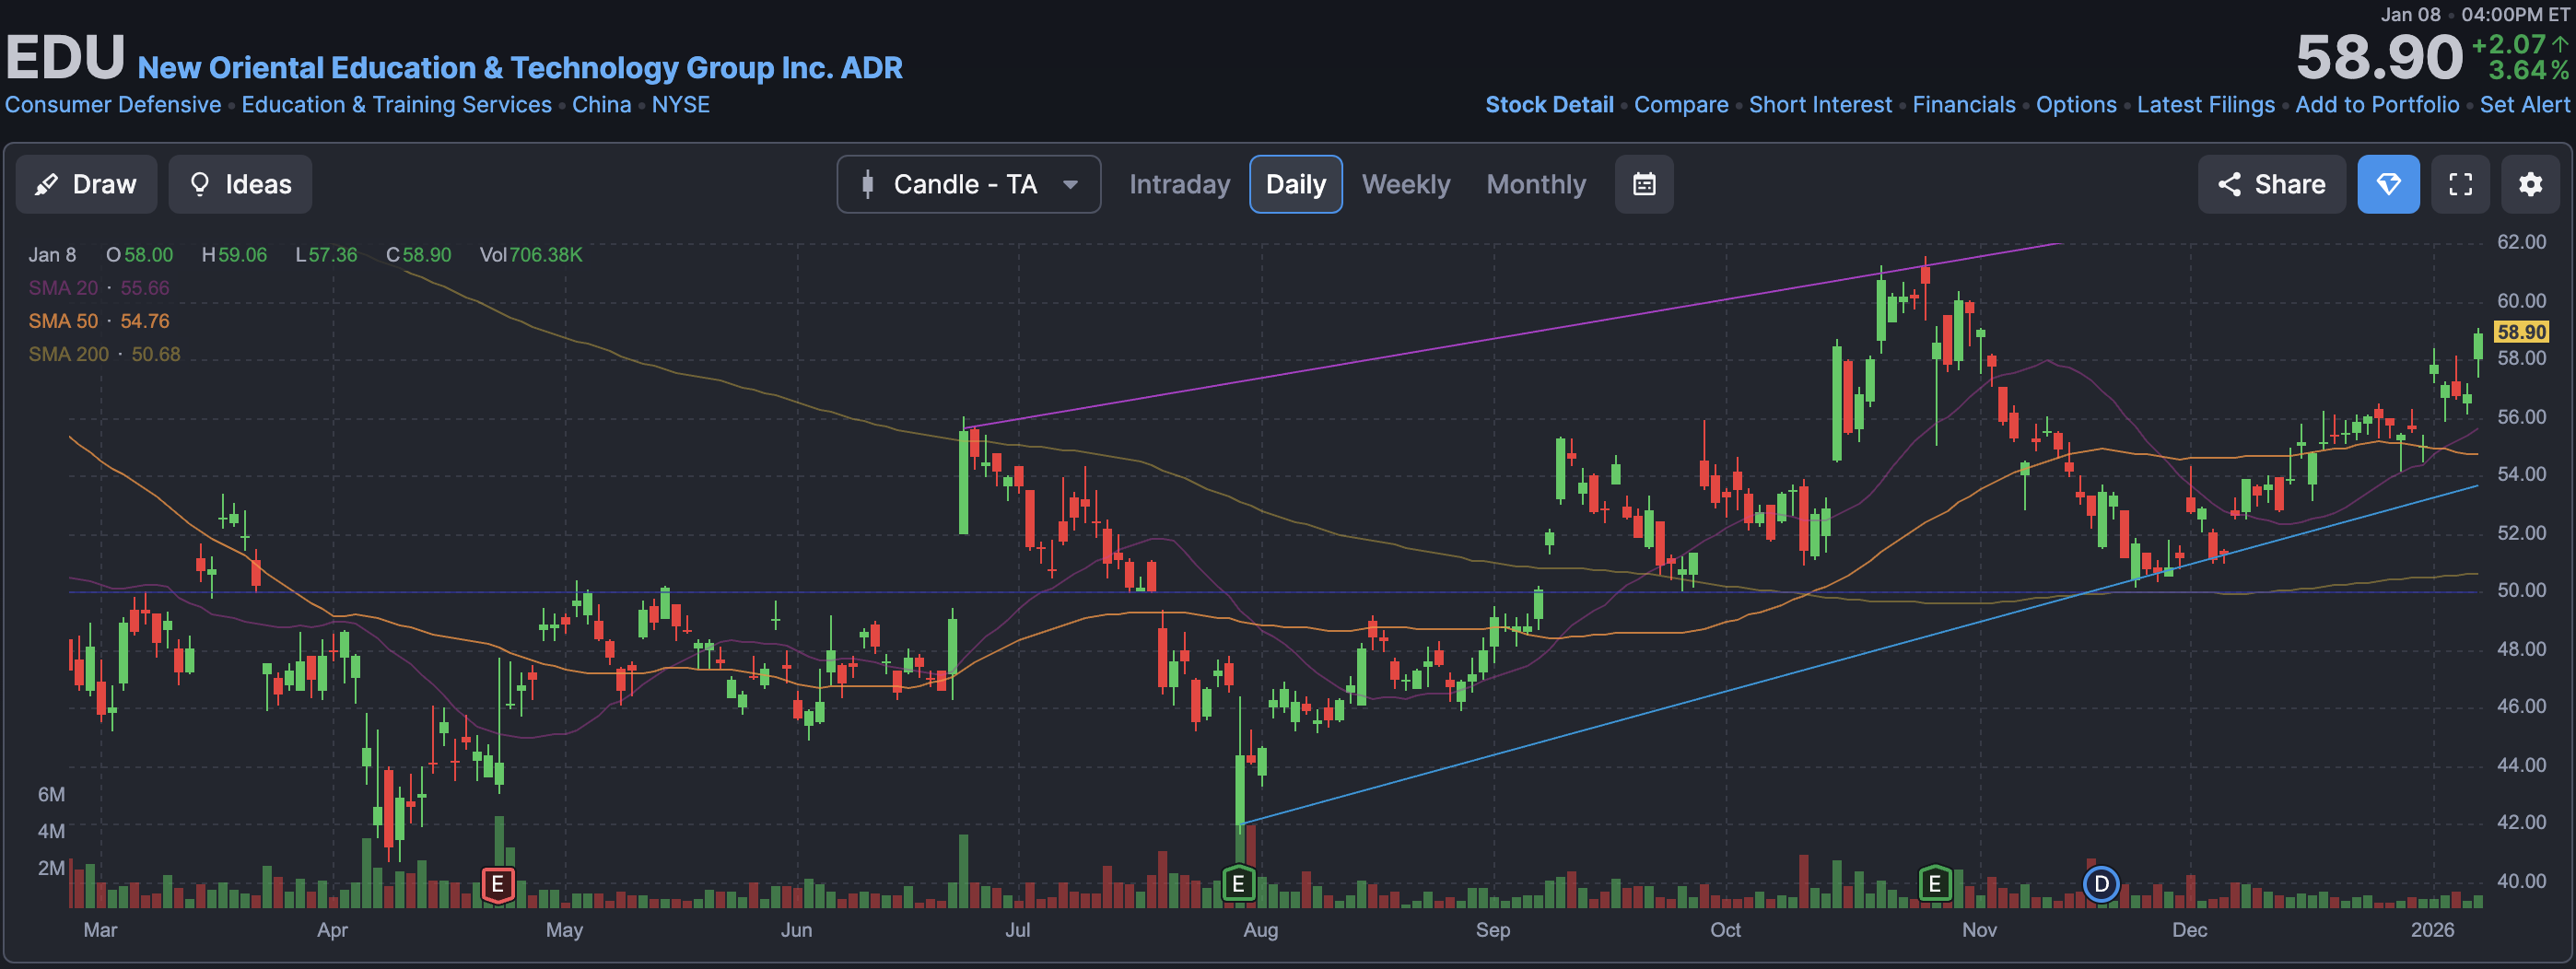This screenshot has width=2576, height=969.
Task: Click the candlestick icon in chart type selector
Action: pyautogui.click(x=867, y=184)
